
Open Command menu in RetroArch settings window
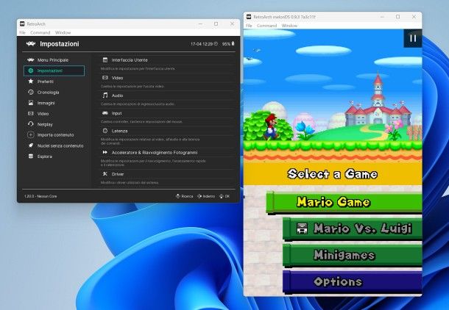pos(40,32)
